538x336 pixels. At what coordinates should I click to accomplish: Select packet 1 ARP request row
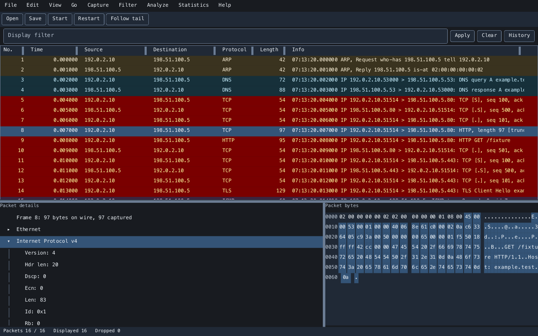(269, 60)
